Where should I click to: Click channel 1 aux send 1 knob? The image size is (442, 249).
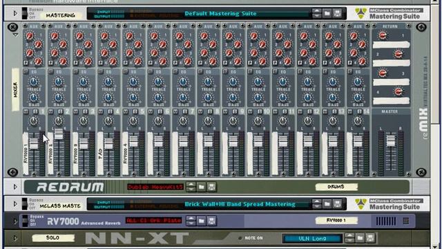pyautogui.click(x=29, y=36)
